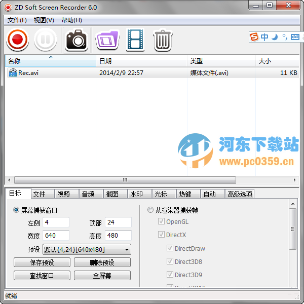Sort files by 大小 column header
This screenshot has height=304, width=304.
[x=277, y=61]
